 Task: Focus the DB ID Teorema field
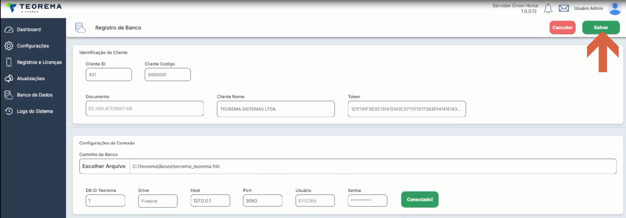[105, 201]
